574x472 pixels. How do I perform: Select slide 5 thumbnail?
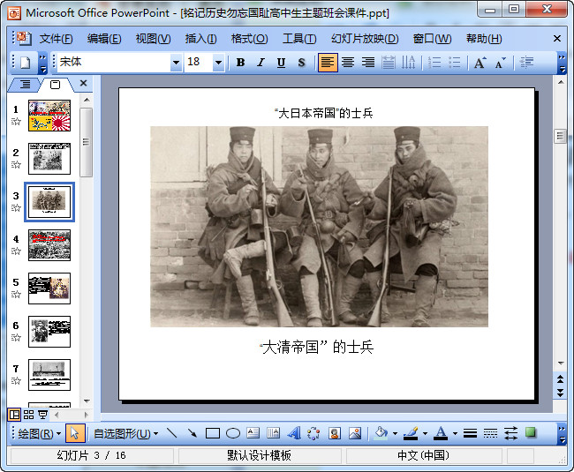(49, 288)
